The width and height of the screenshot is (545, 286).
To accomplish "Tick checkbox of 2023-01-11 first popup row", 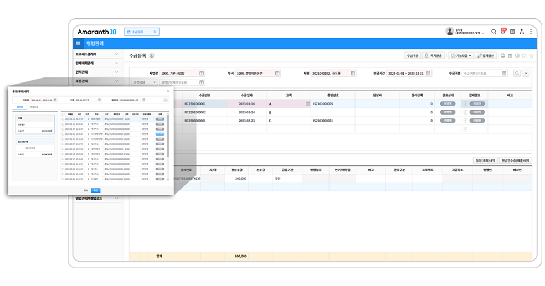I will (x=63, y=119).
